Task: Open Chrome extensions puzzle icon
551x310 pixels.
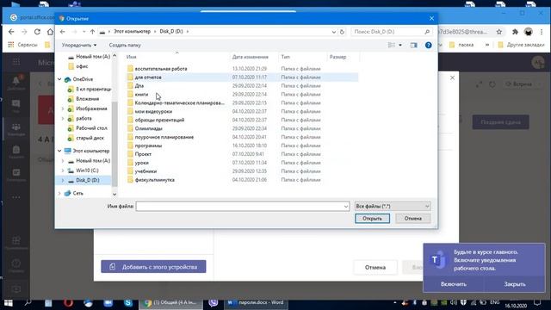Action: click(515, 32)
